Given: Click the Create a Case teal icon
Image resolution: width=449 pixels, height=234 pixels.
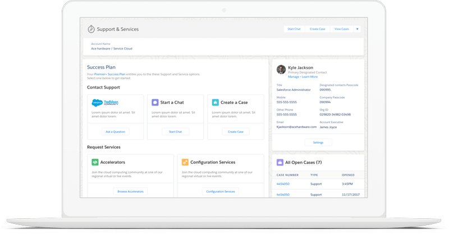Looking at the screenshot, I should [x=216, y=102].
